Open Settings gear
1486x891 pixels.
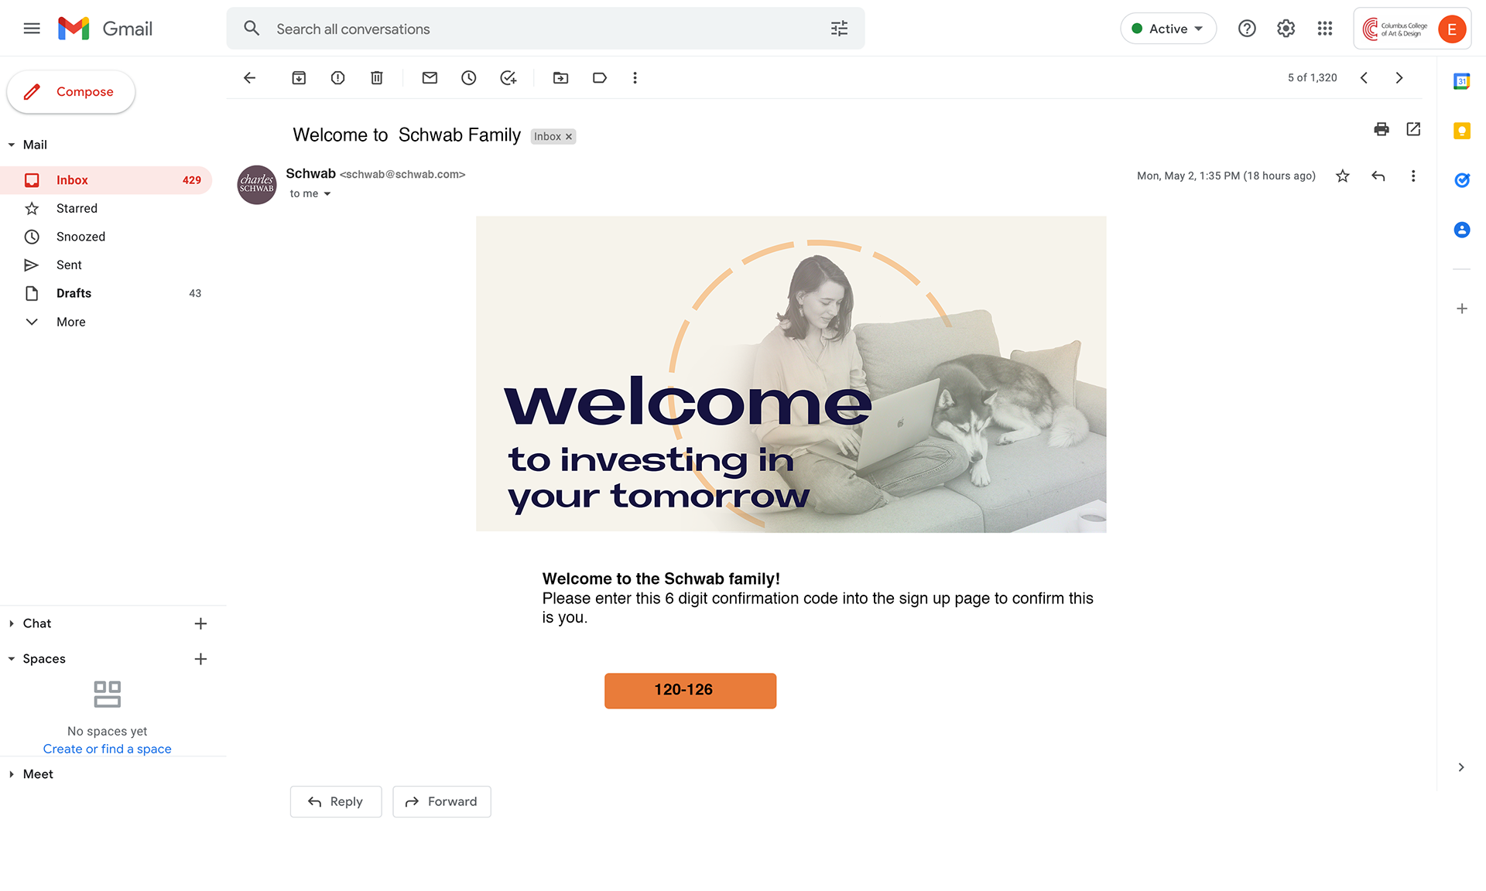[x=1286, y=29]
